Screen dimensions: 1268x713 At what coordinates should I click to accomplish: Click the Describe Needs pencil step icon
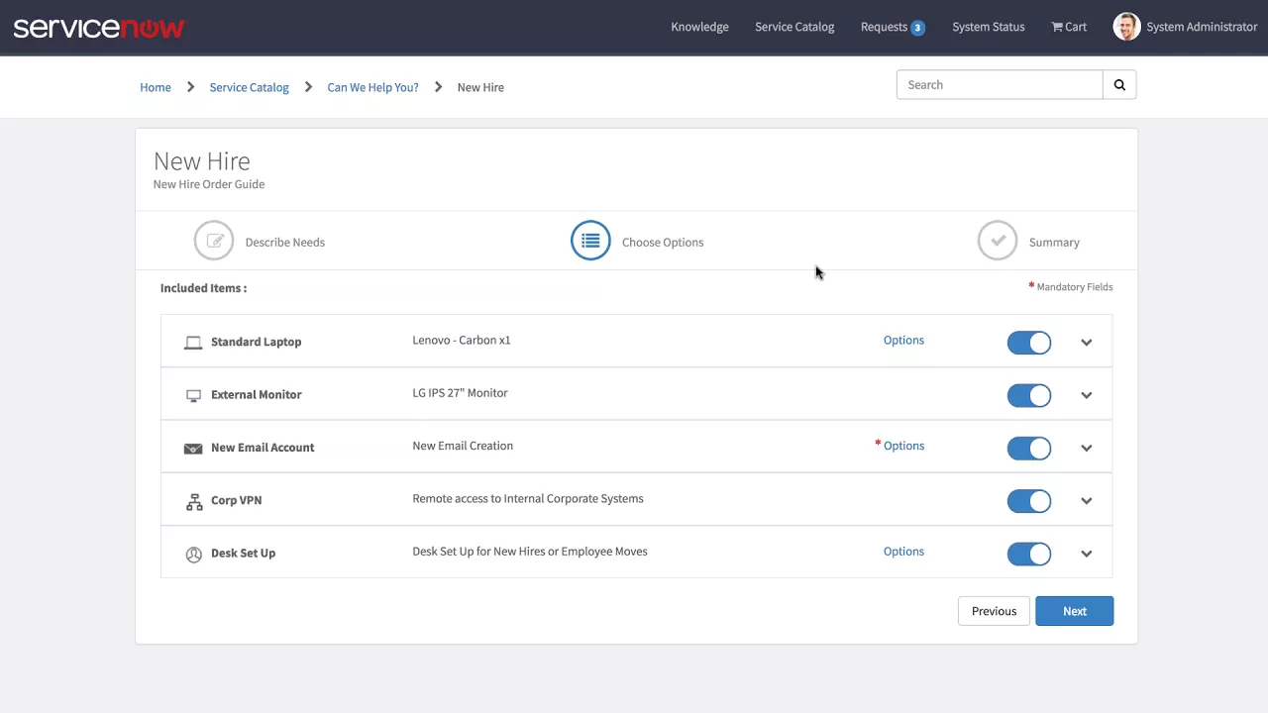point(214,240)
